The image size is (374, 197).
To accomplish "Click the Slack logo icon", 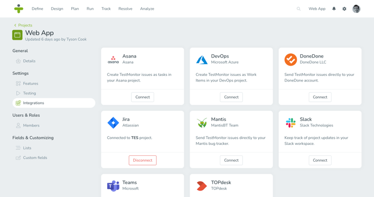I will [290, 123].
